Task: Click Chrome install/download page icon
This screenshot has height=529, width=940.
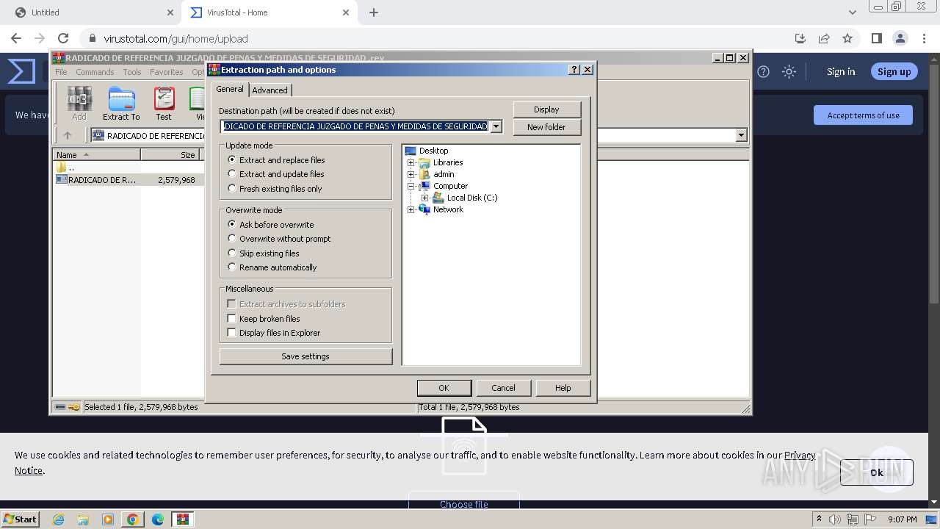Action: [800, 38]
